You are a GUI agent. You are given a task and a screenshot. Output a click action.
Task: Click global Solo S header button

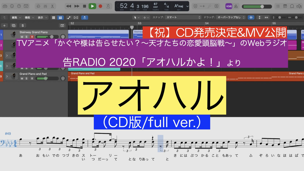[x=23, y=25]
